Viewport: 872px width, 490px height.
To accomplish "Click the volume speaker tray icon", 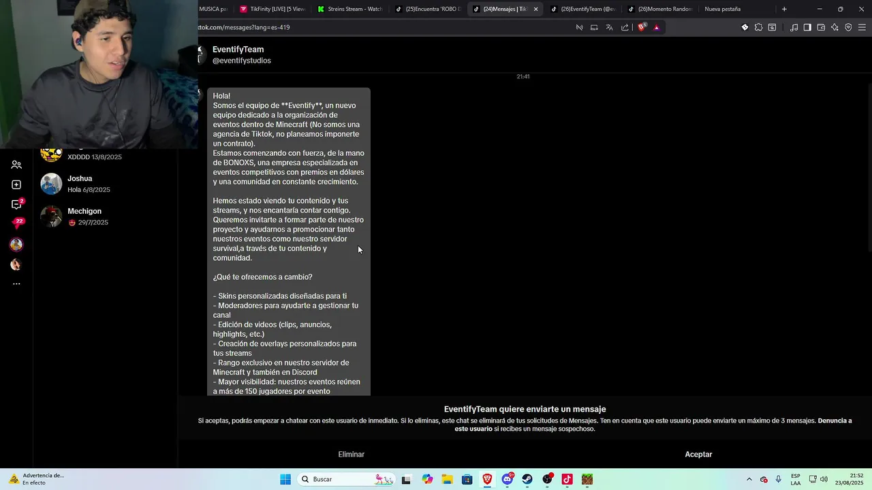I will 824,479.
